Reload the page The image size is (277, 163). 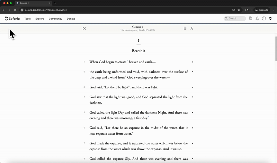15,10
